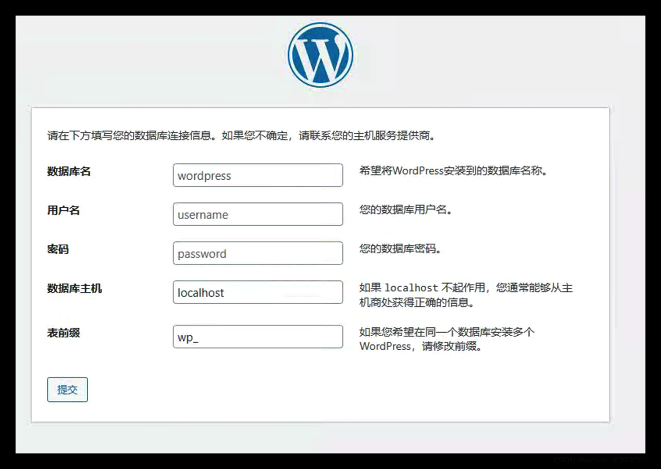Image resolution: width=661 pixels, height=469 pixels.
Task: Click the 数据库名 label
Action: [69, 171]
